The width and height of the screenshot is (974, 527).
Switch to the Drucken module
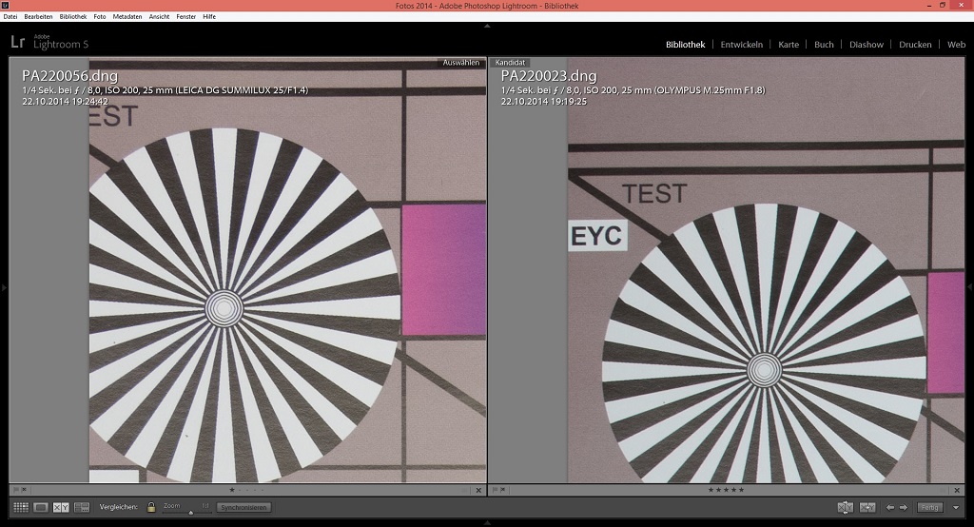[915, 45]
